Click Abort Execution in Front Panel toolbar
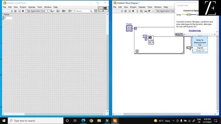Screen dimensions: 221x124 (19, 11)
